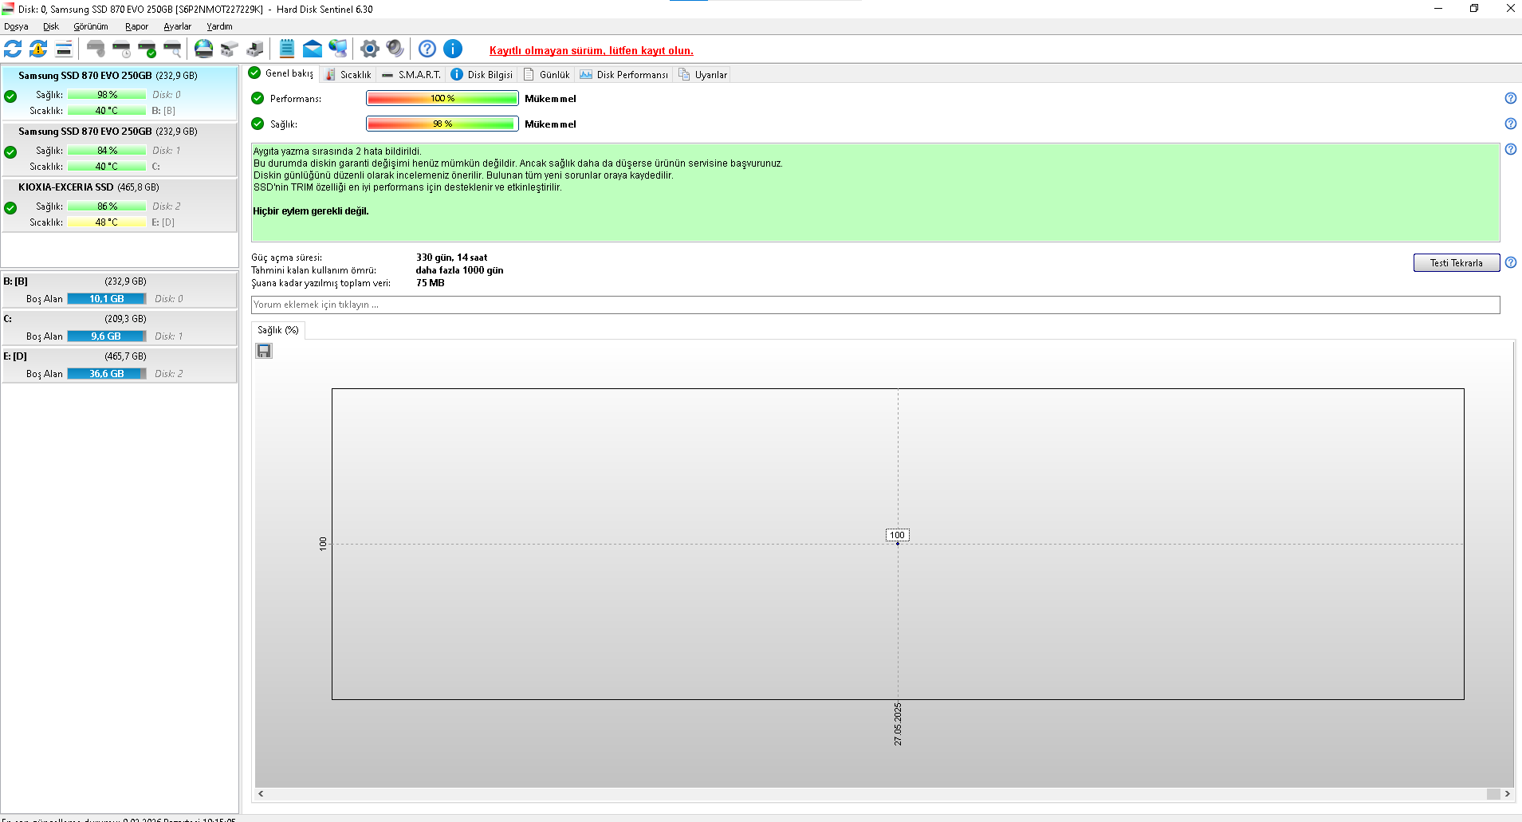
Task: Click the Performans 100 % bar
Action: [442, 98]
